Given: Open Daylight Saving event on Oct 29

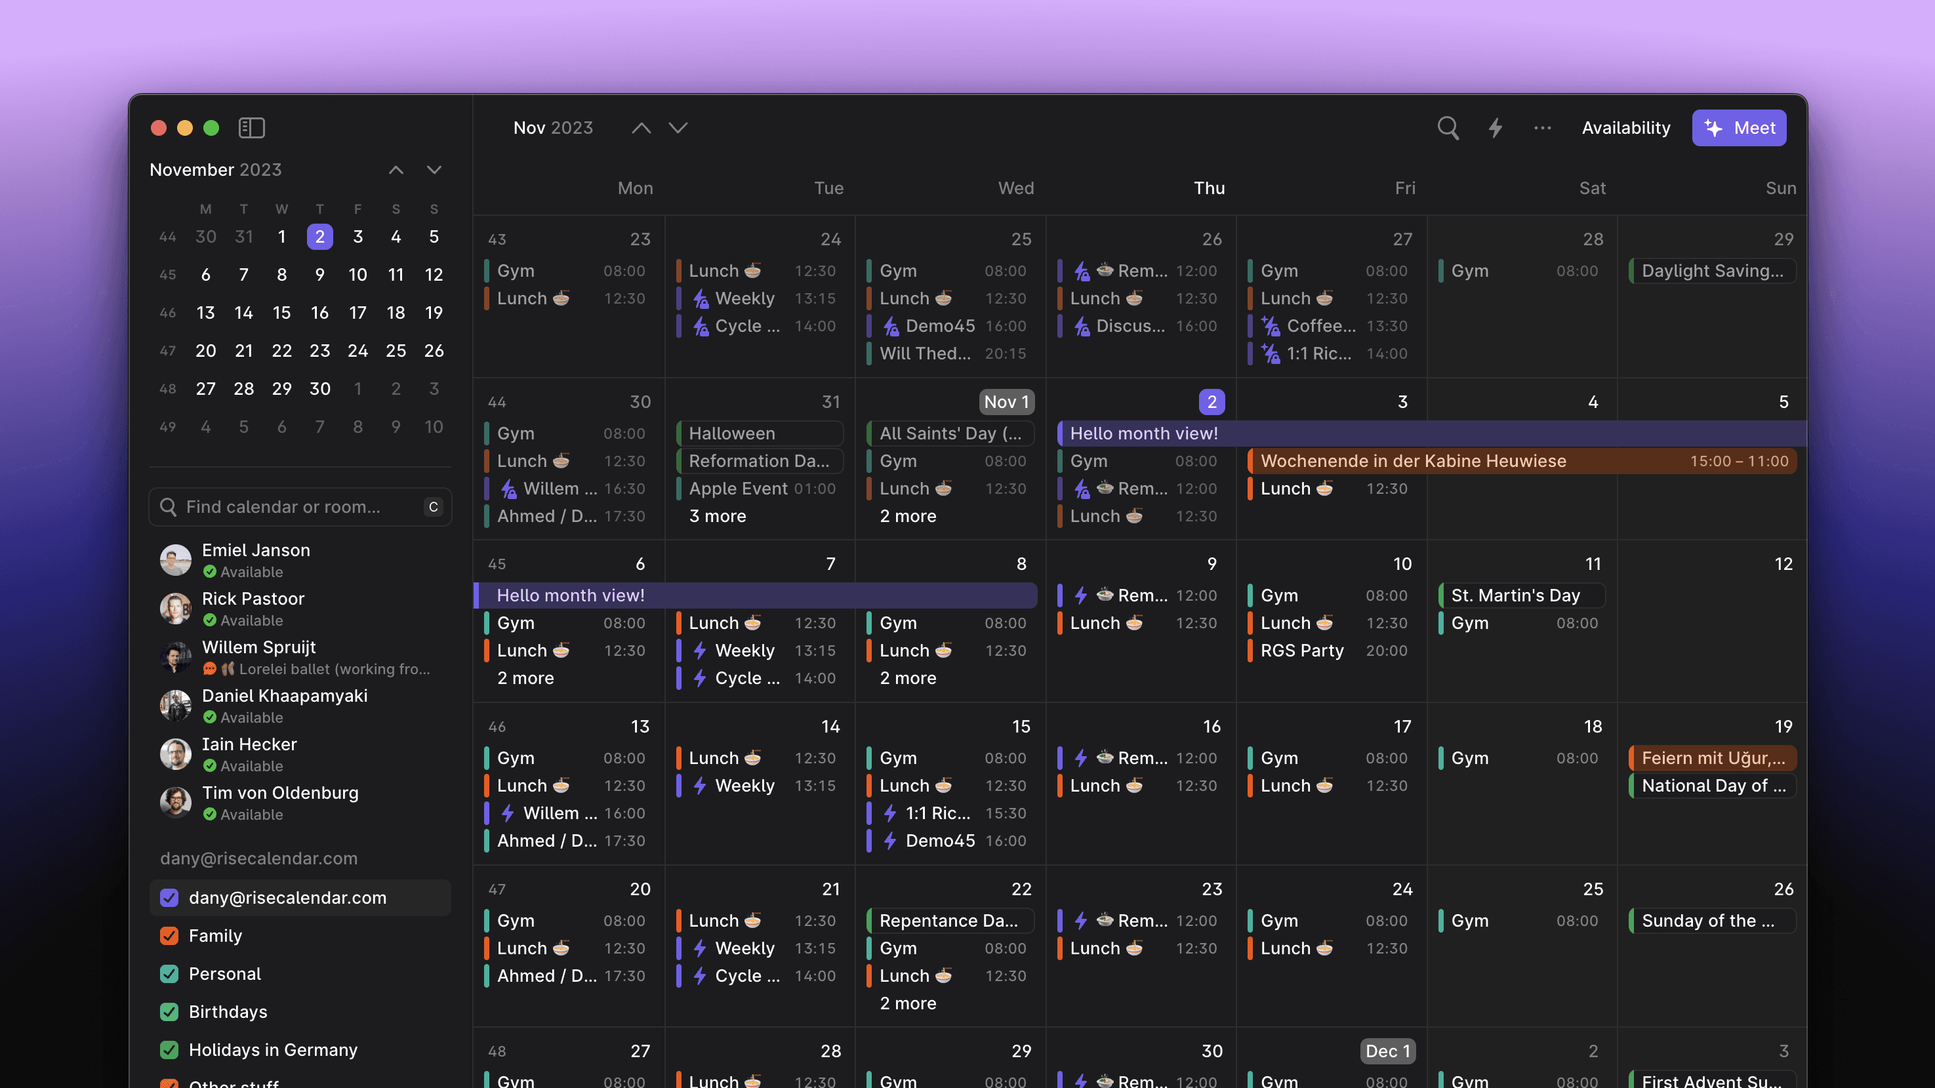Looking at the screenshot, I should point(1713,271).
